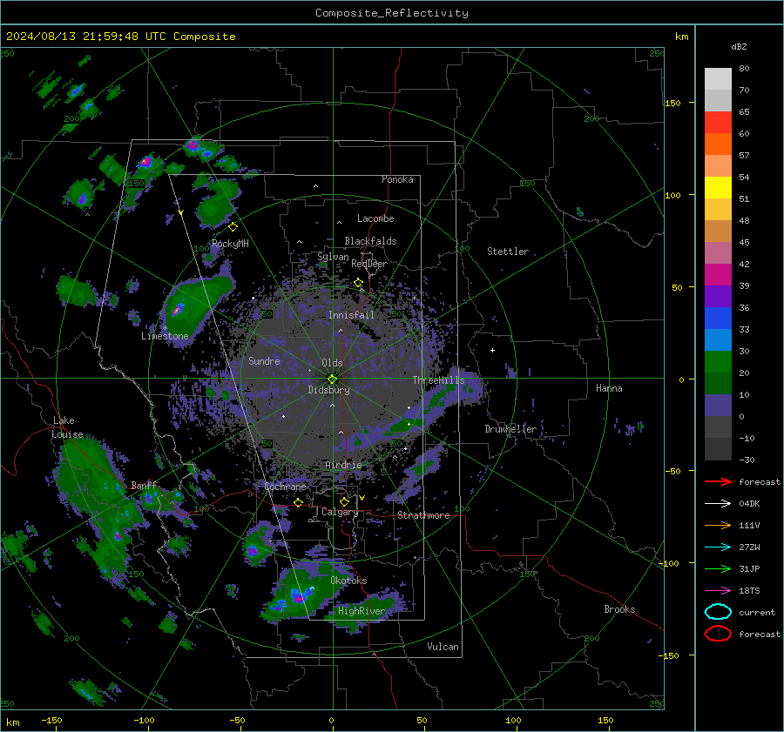
Task: Click the magenta 18TS arrow icon
Action: (718, 590)
